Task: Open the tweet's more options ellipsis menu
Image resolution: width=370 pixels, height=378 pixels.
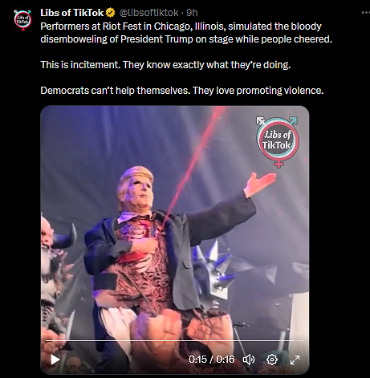Action: pyautogui.click(x=365, y=12)
